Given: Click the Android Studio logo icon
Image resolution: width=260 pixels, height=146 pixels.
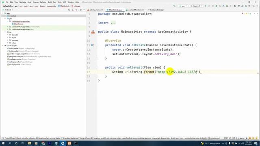Looking at the screenshot, I should (x=3, y=2).
